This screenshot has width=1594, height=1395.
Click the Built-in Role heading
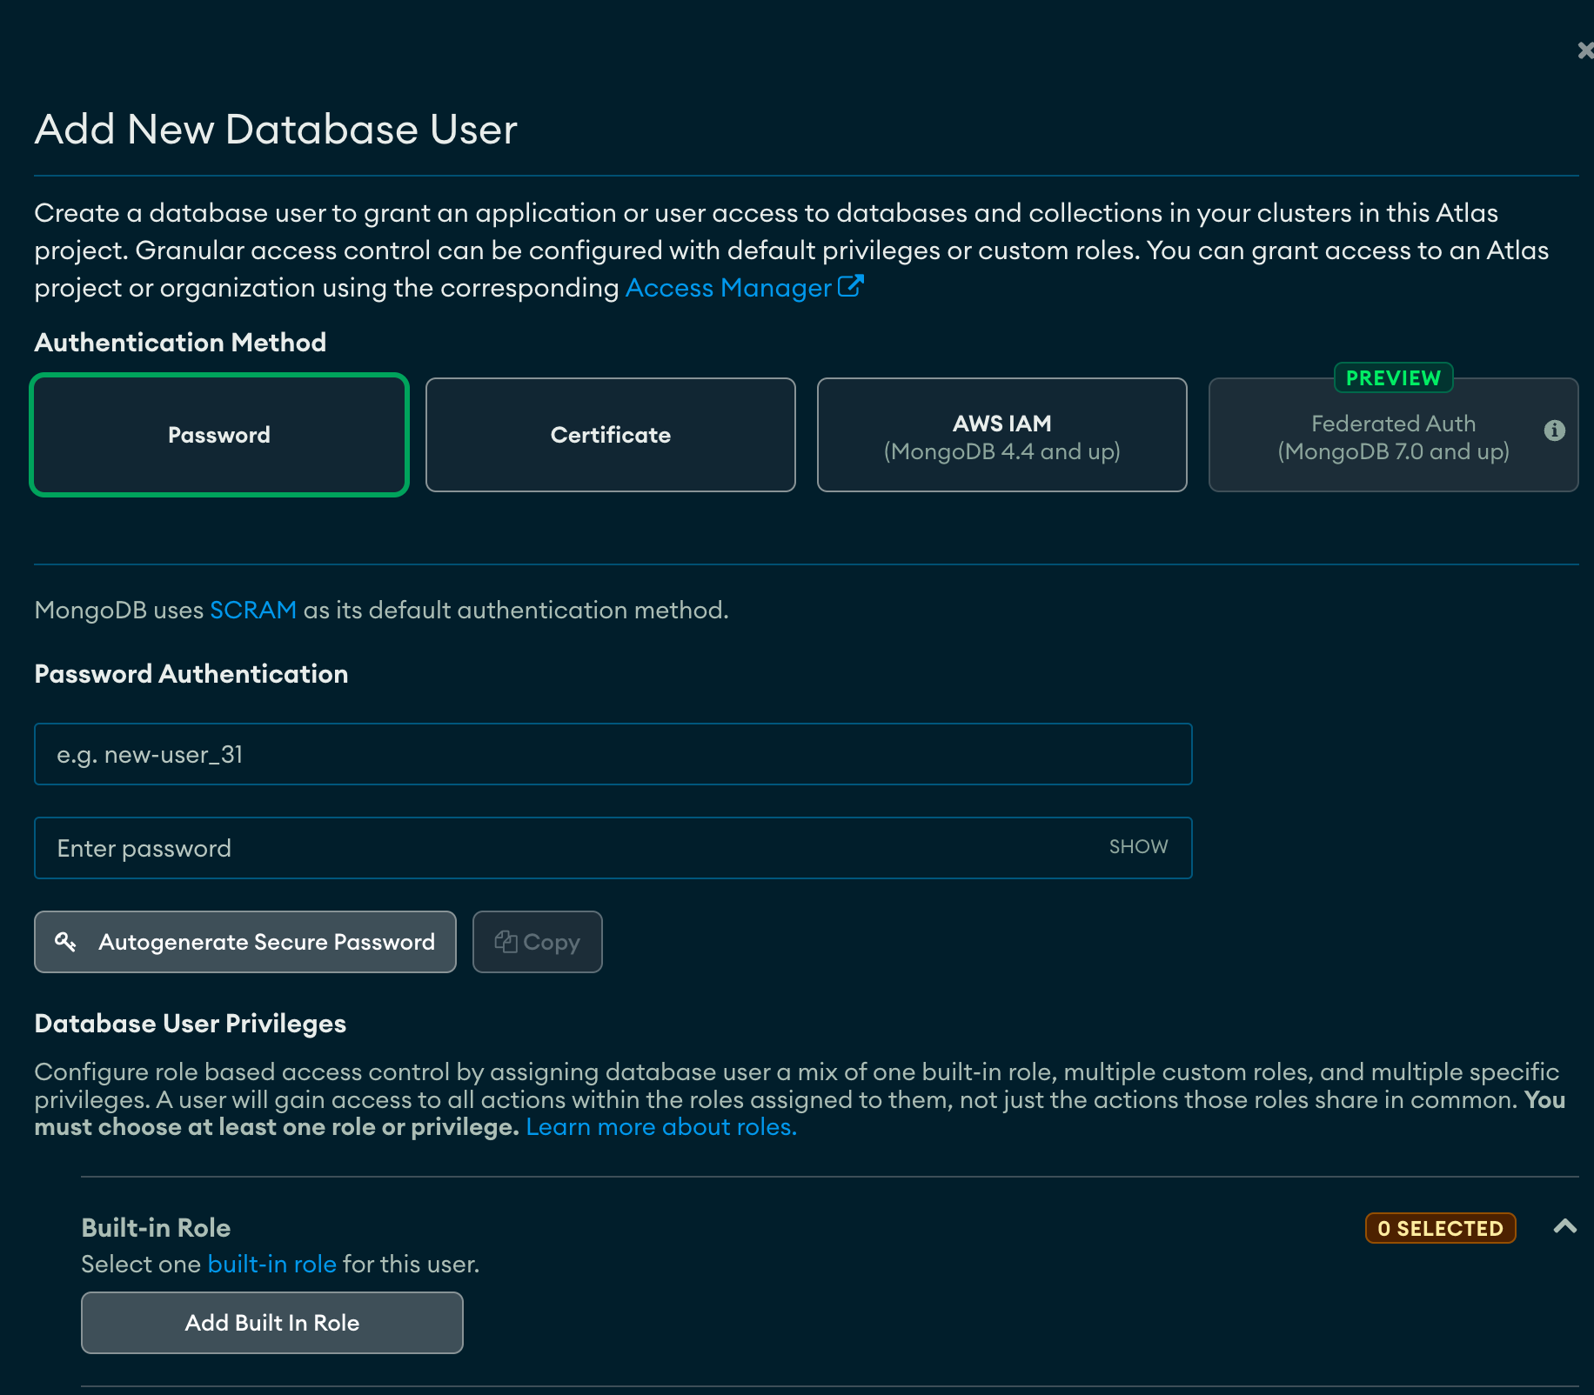[x=156, y=1227]
